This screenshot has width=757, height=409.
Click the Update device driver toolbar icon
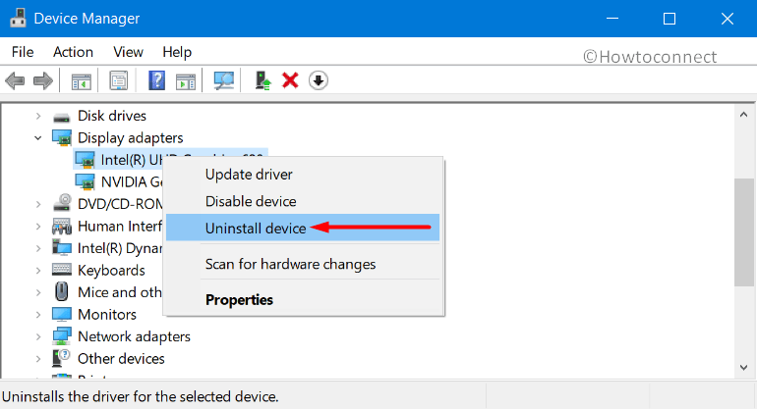(262, 80)
